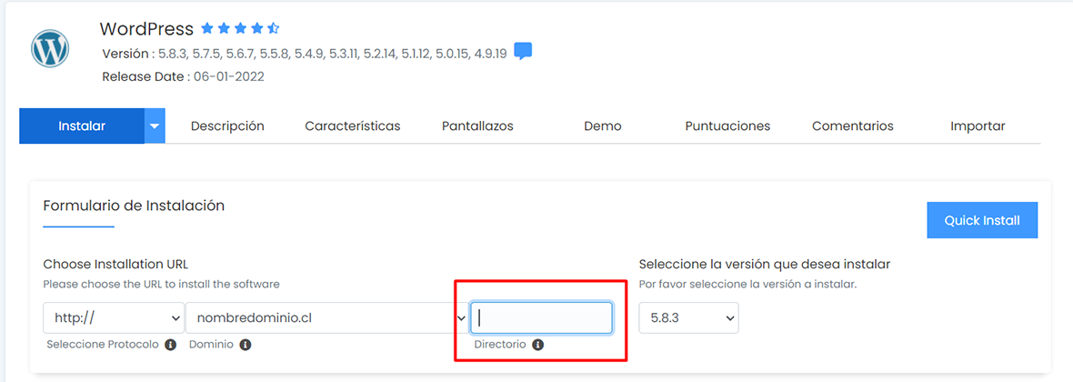Click 'Please choose the URL to install' text
Screen dimensions: 1073x382
pyautogui.click(x=162, y=284)
